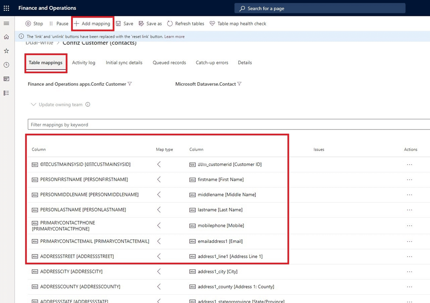Viewport: 430px width, 303px height.
Task: Select firstname [First Name] Dataverse column
Action: point(221,179)
